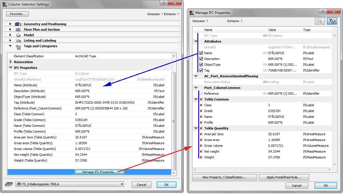Collapse the Attributes group
Screen dimensions: 343x194
[196, 41]
